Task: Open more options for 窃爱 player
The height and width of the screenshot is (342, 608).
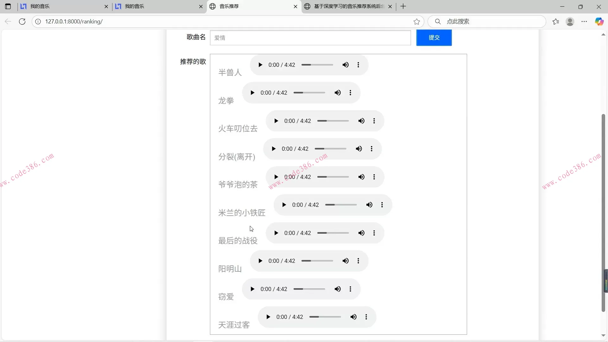Action: point(351,289)
